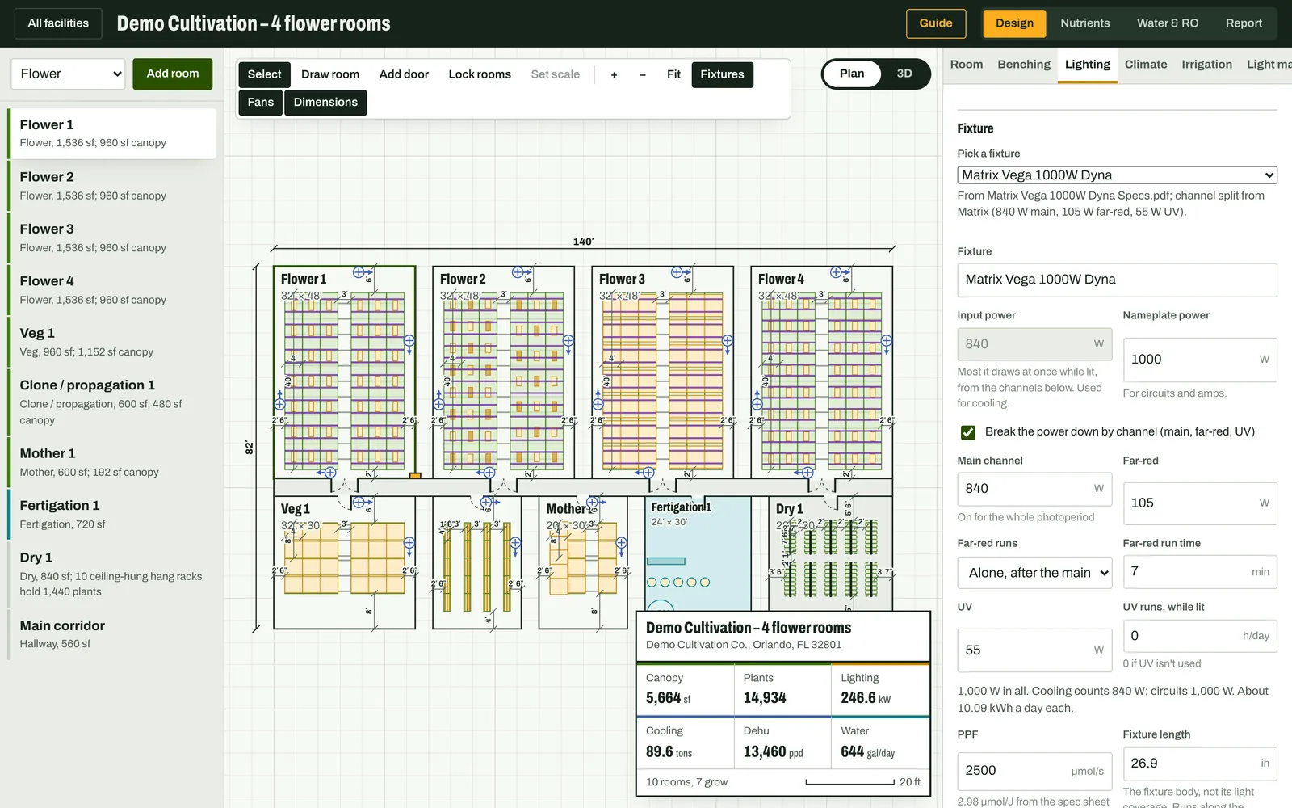The width and height of the screenshot is (1292, 808).
Task: Click the first round tank in Fertigation 1
Action: click(652, 582)
